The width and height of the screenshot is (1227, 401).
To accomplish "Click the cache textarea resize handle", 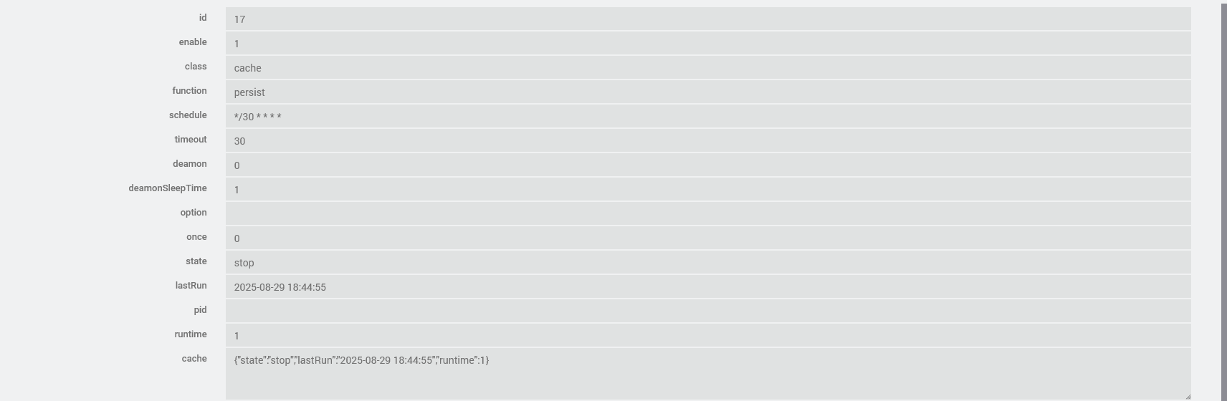I will 1187,396.
